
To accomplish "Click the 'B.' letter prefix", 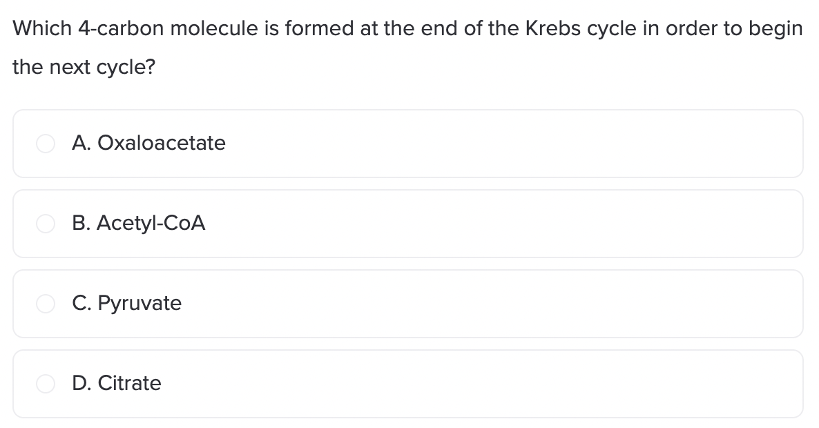I will (81, 223).
